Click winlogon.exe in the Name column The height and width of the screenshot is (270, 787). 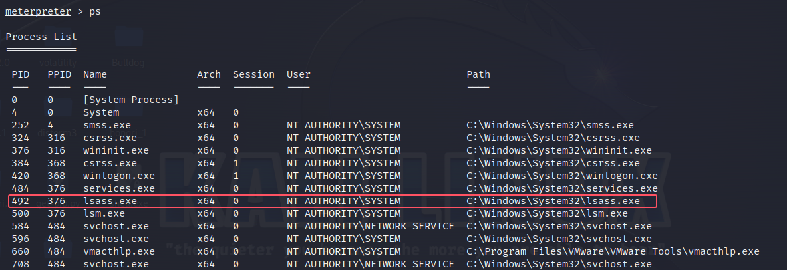[119, 176]
